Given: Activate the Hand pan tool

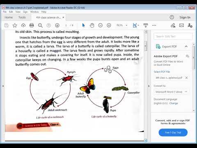Looking at the screenshot, I should click(92, 25).
